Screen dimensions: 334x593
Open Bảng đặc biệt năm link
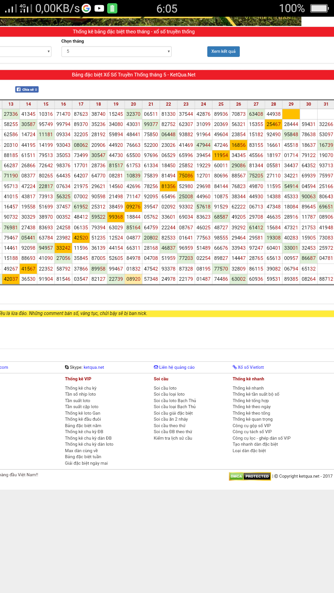click(x=83, y=426)
